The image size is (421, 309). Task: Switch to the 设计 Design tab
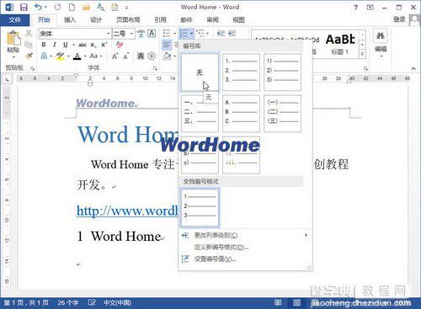click(x=96, y=19)
